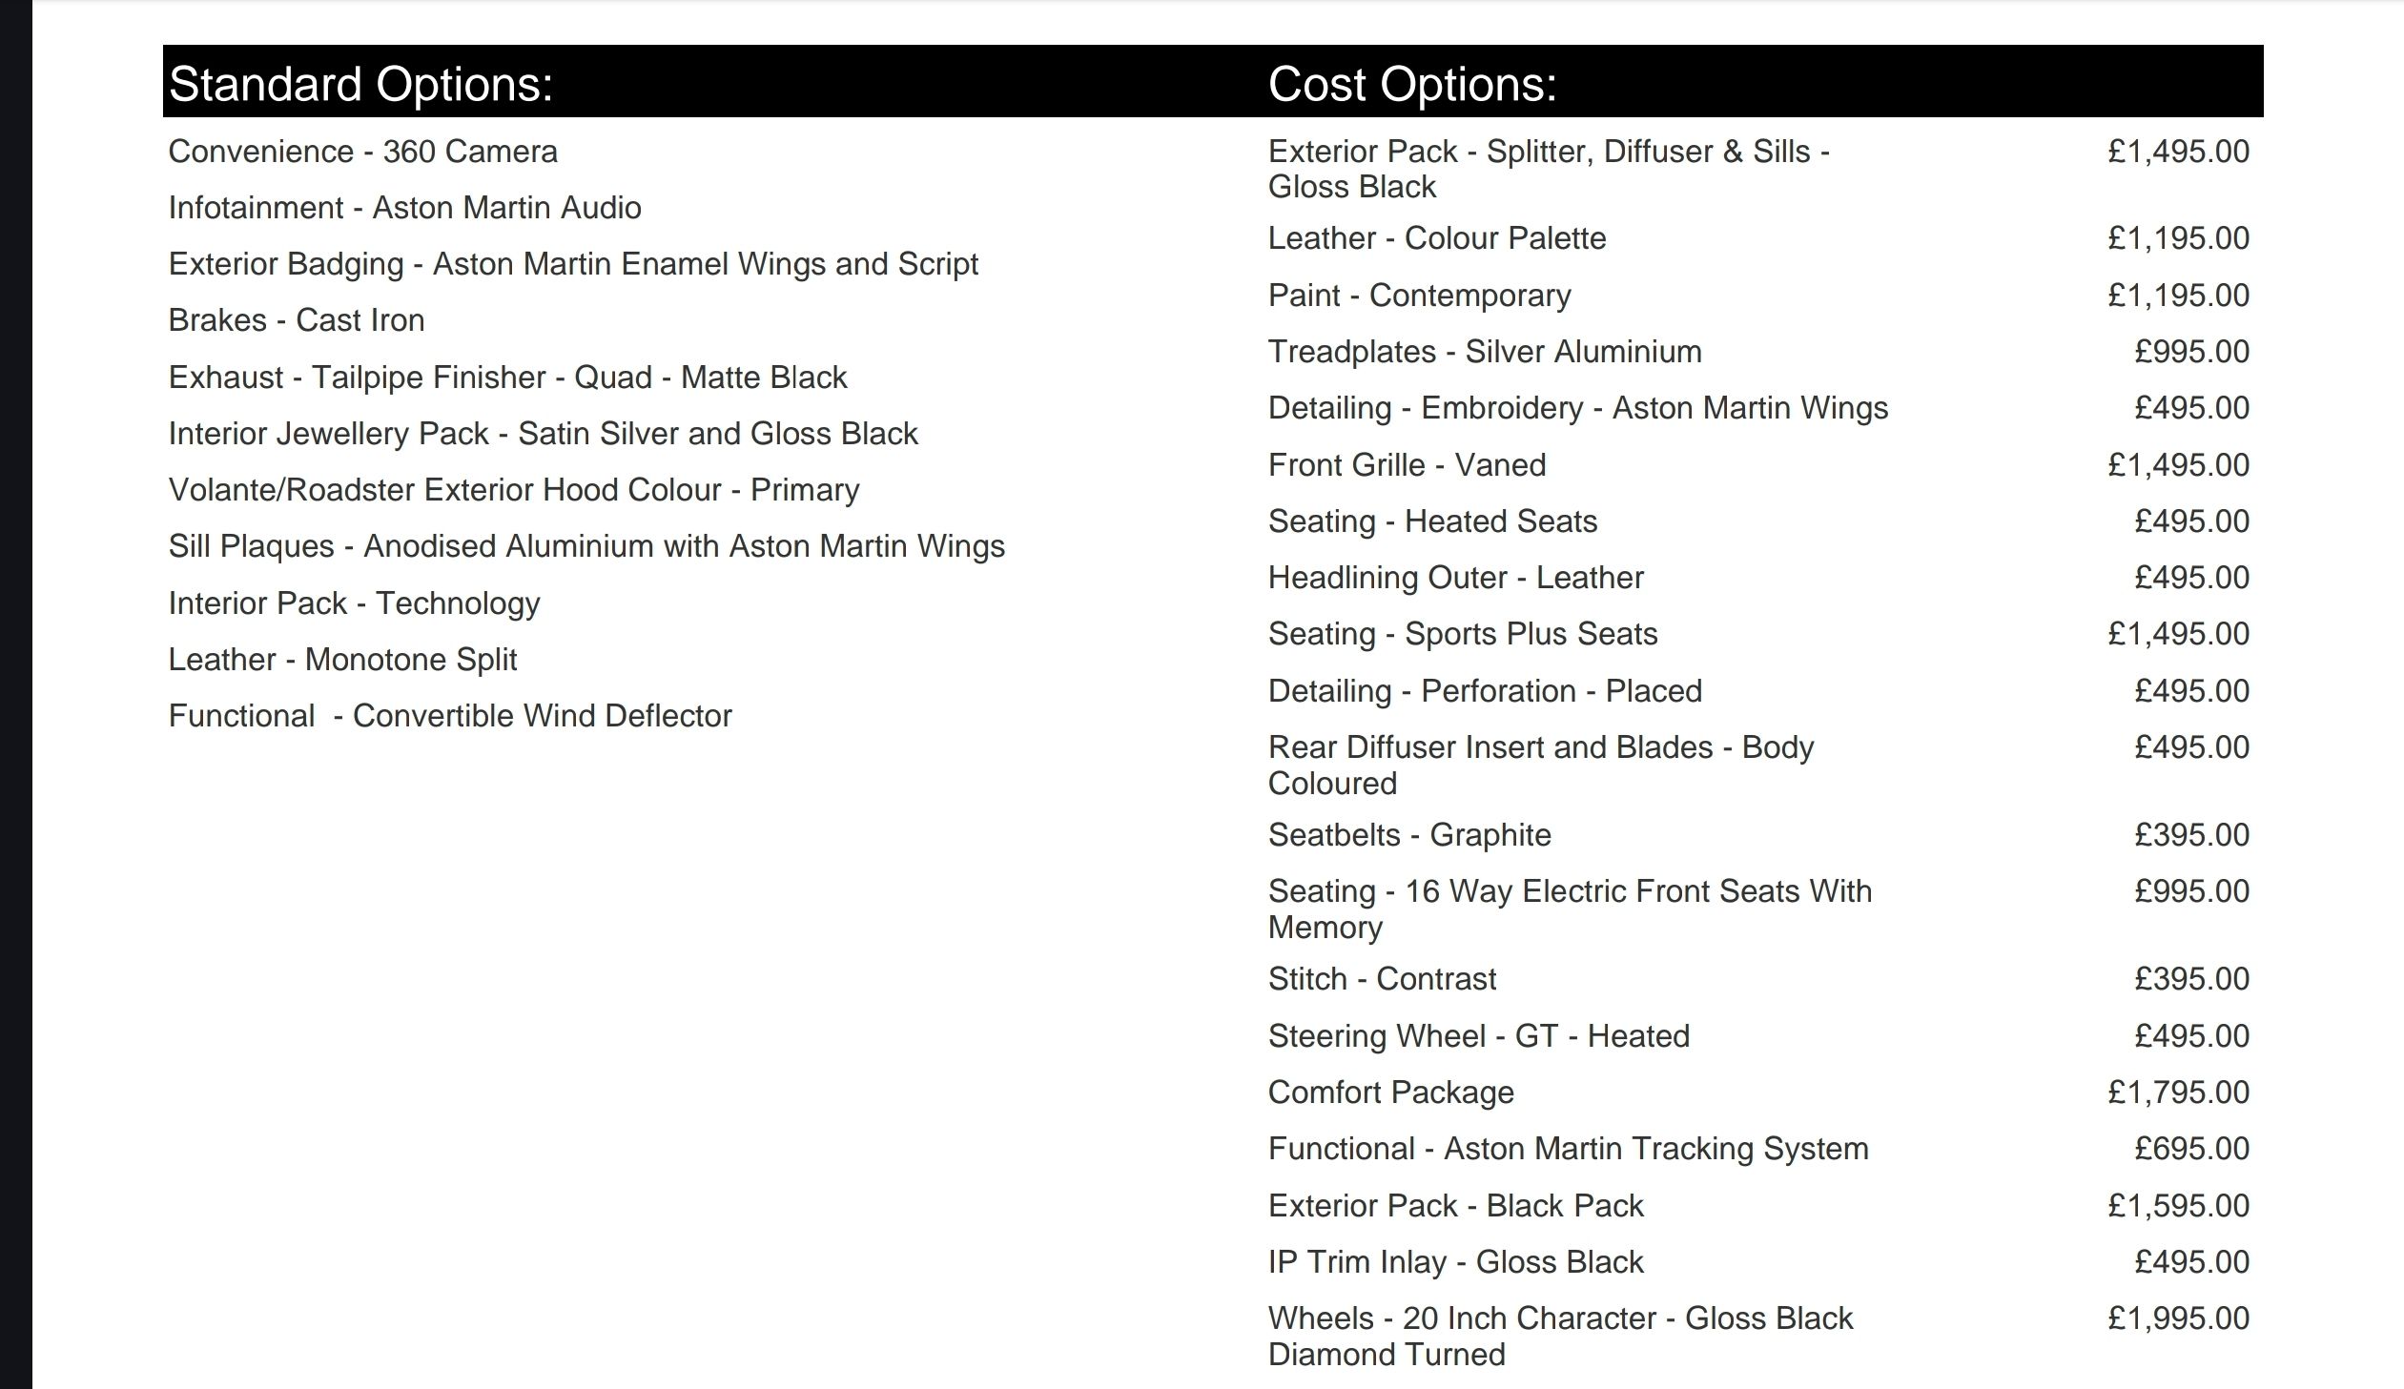Screen dimensions: 2404x1389
Task: Click Seatbelts - Graphite option
Action: [1409, 836]
